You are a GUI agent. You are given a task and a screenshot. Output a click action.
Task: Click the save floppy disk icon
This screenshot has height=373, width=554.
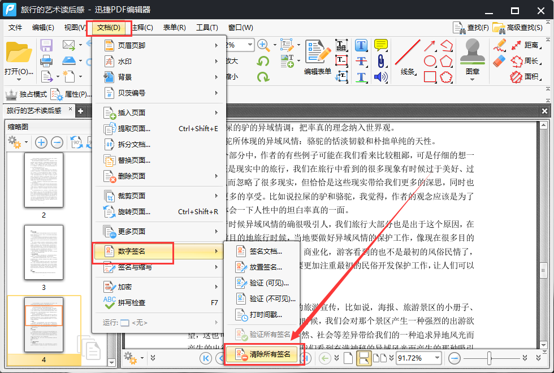(x=46, y=46)
